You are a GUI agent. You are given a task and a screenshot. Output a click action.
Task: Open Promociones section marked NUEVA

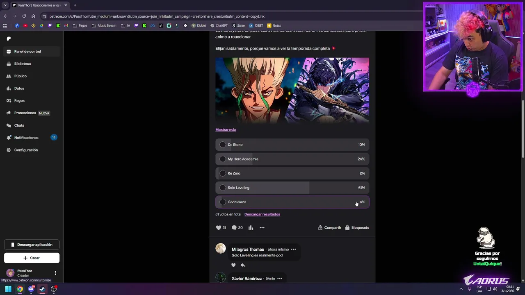[x=32, y=113]
